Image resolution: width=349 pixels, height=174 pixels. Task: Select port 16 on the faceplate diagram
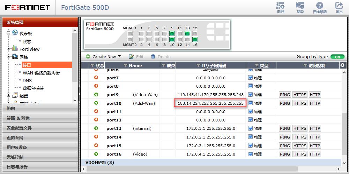click(195, 40)
